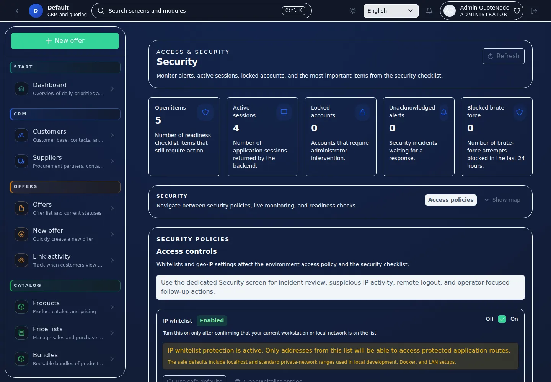Image resolution: width=551 pixels, height=382 pixels.
Task: Click the notification bell icon
Action: (x=429, y=11)
